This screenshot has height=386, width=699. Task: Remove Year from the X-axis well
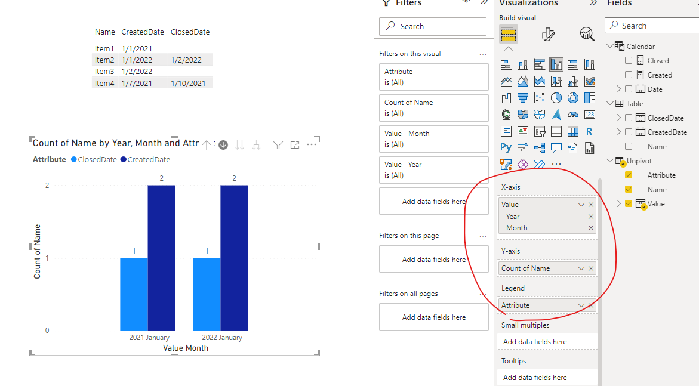591,217
